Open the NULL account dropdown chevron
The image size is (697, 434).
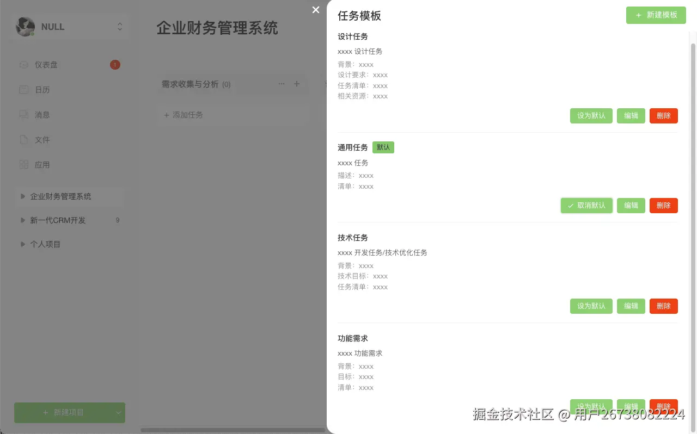[120, 26]
